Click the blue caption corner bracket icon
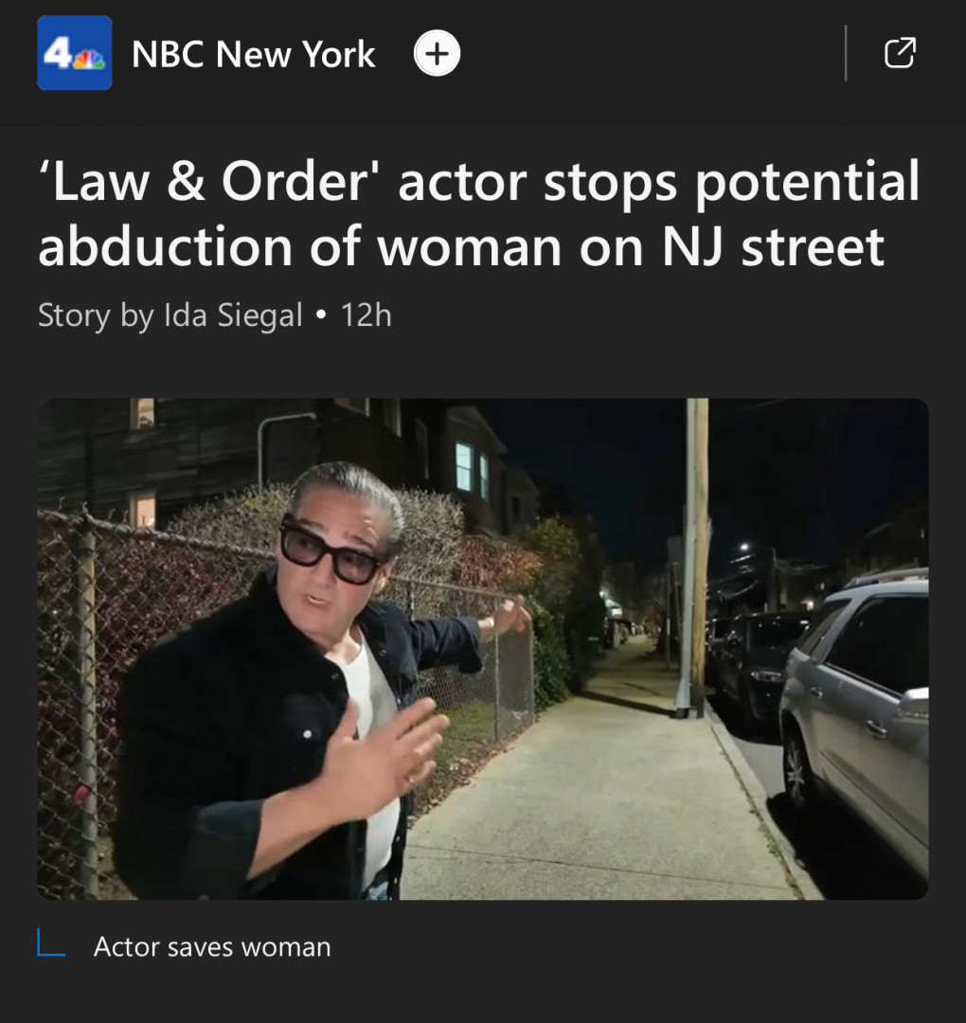This screenshot has width=966, height=1023. point(51,942)
